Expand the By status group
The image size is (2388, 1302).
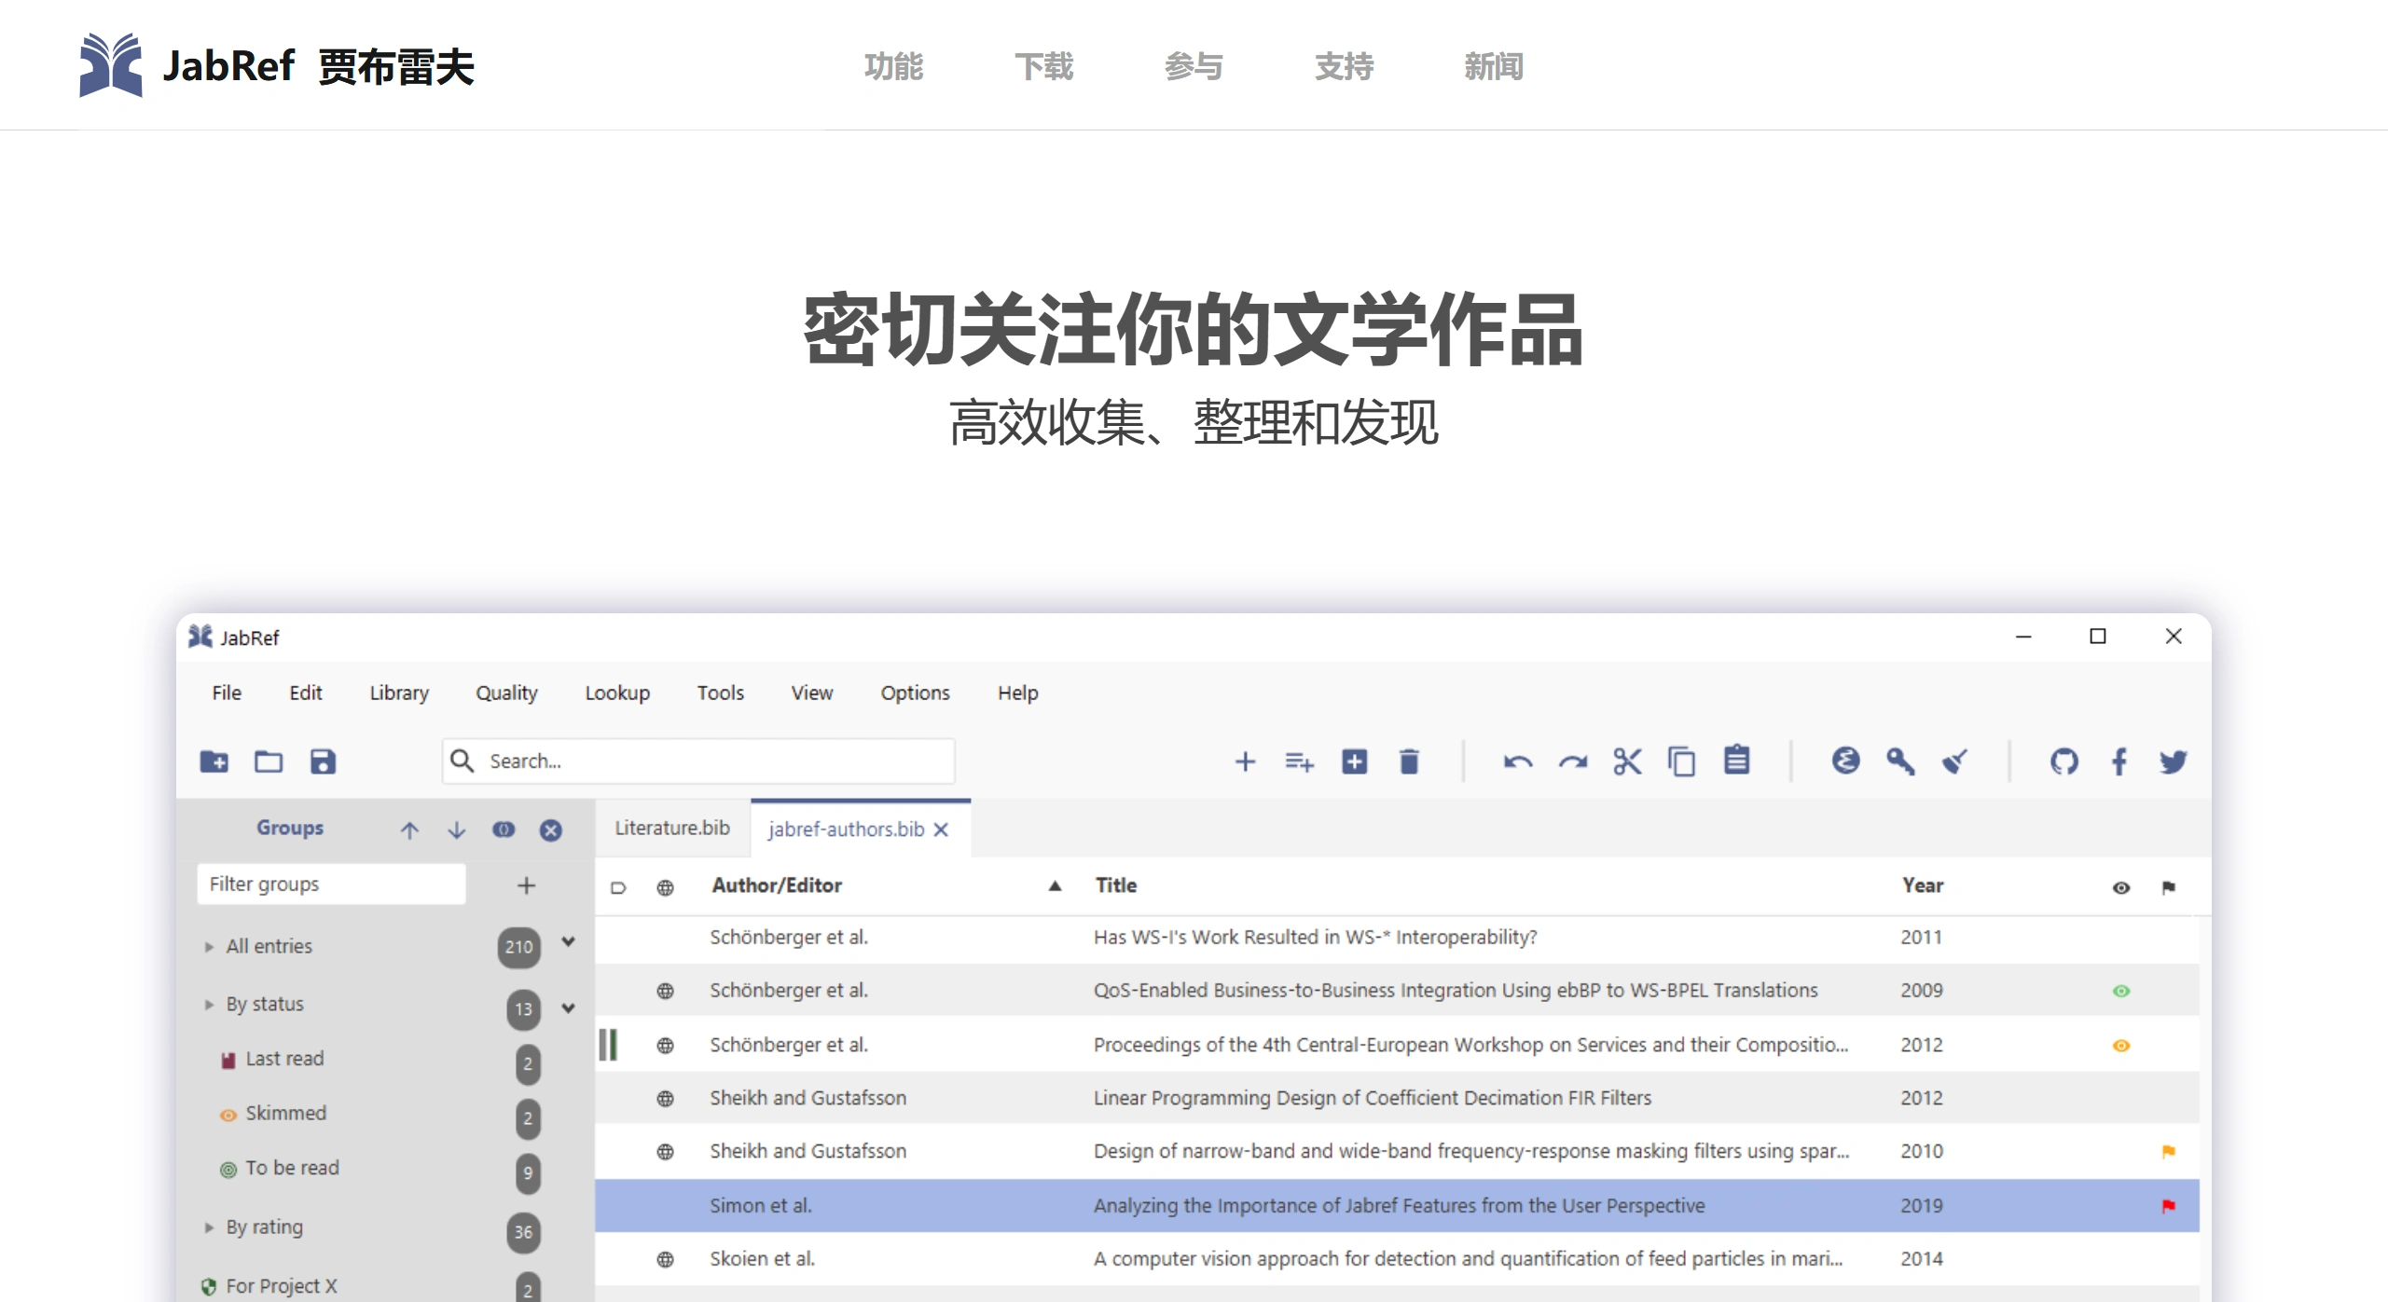point(209,1004)
